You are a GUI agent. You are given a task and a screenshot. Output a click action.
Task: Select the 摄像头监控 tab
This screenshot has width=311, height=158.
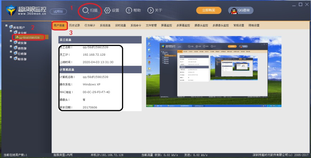coord(201,25)
